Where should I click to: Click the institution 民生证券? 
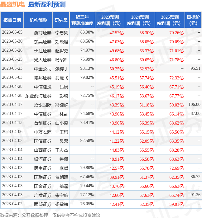43,168
